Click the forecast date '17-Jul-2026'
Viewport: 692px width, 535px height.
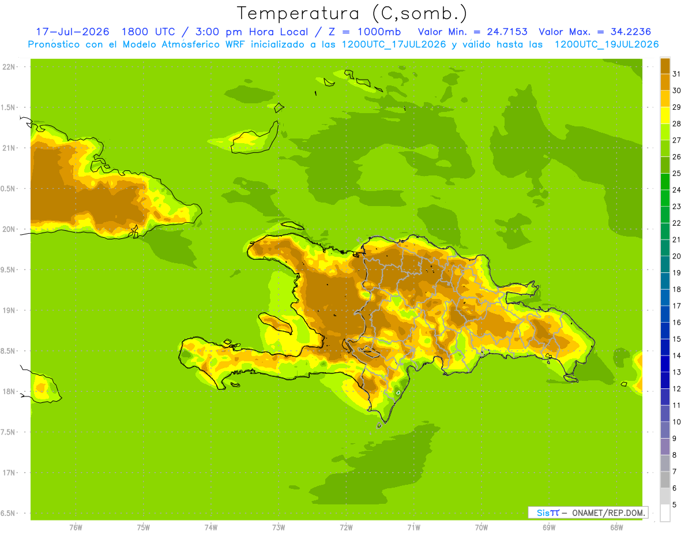(x=73, y=32)
